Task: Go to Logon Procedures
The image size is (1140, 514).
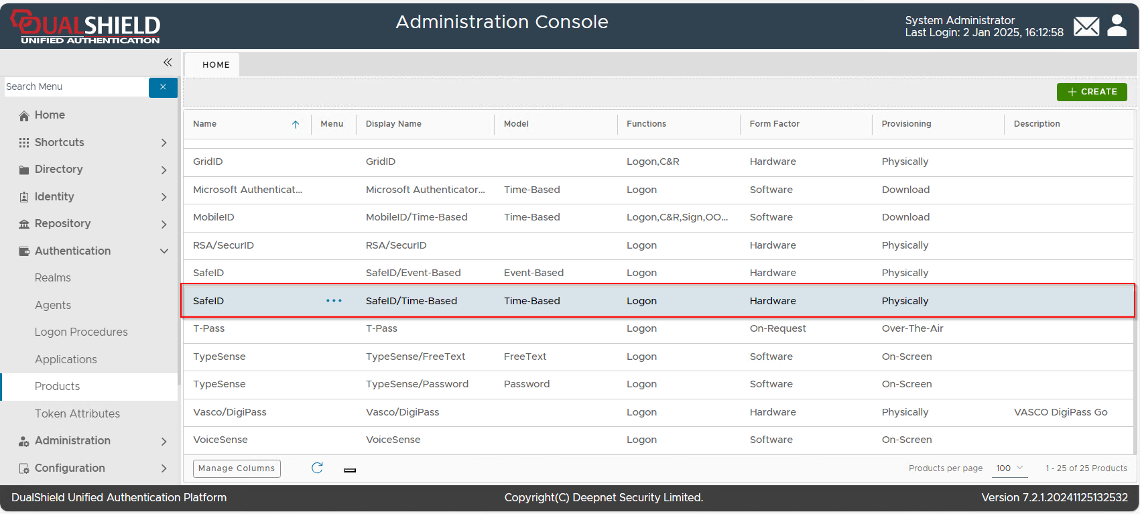Action: pos(81,332)
